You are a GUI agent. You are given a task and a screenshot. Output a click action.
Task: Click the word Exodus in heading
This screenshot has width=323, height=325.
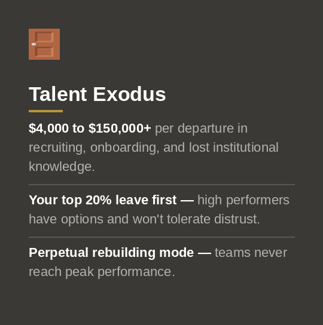click(129, 94)
